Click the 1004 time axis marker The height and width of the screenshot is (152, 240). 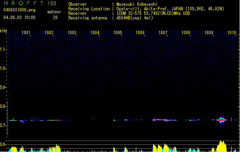coord(95,33)
